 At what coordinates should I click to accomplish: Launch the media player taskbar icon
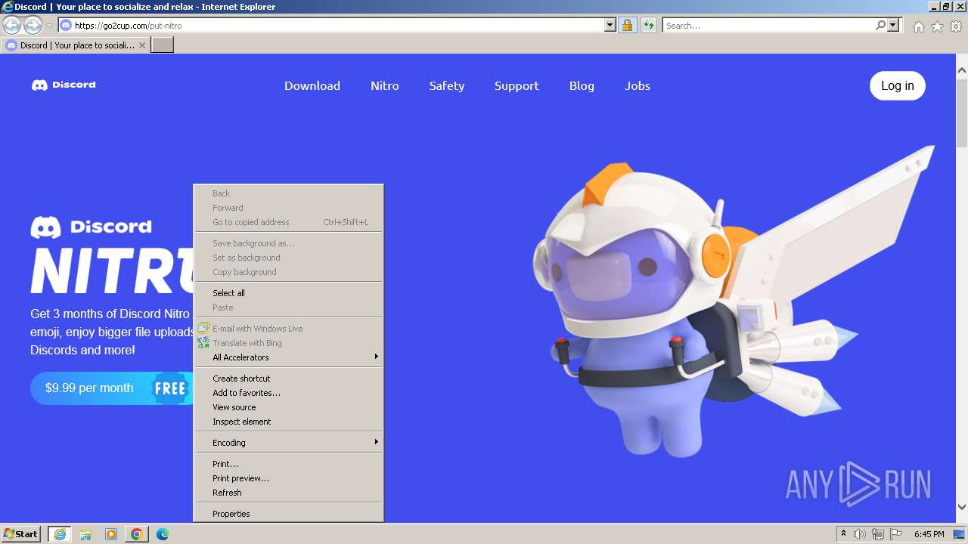[111, 534]
